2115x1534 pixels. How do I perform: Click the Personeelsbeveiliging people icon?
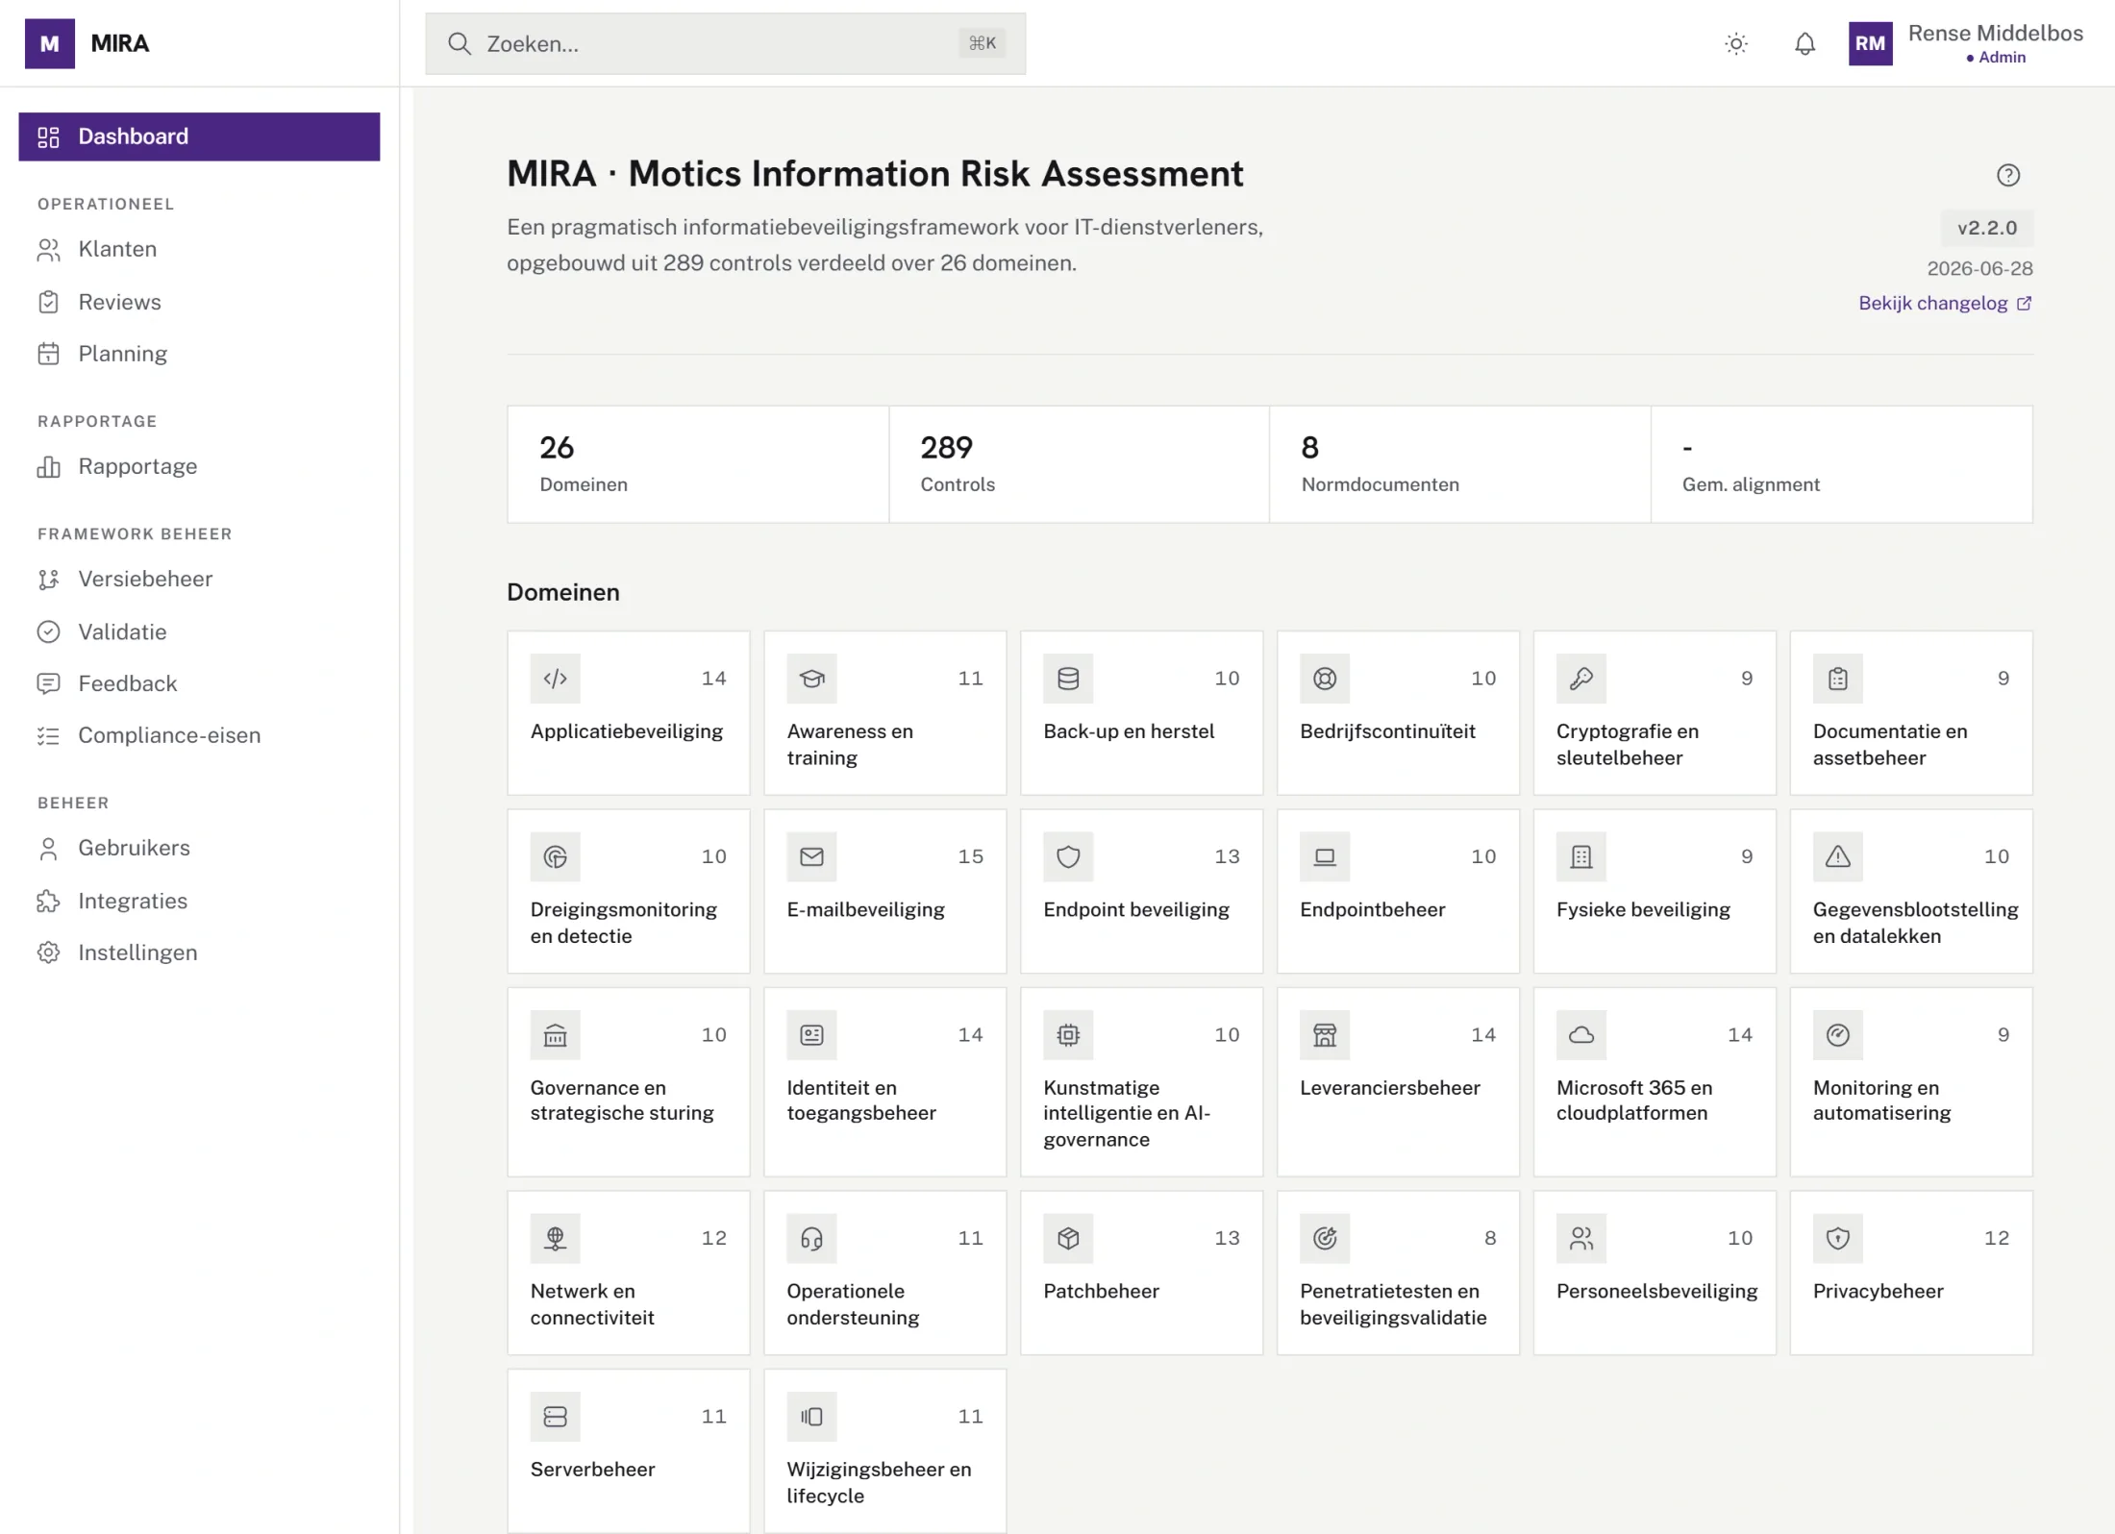pyautogui.click(x=1581, y=1238)
